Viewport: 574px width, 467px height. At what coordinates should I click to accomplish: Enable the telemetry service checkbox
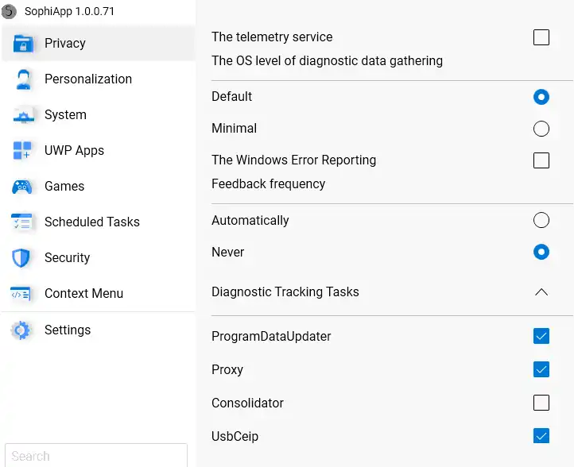click(x=541, y=37)
